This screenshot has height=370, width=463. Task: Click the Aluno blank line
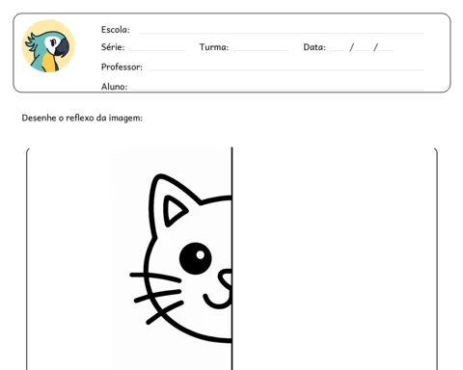(x=278, y=89)
